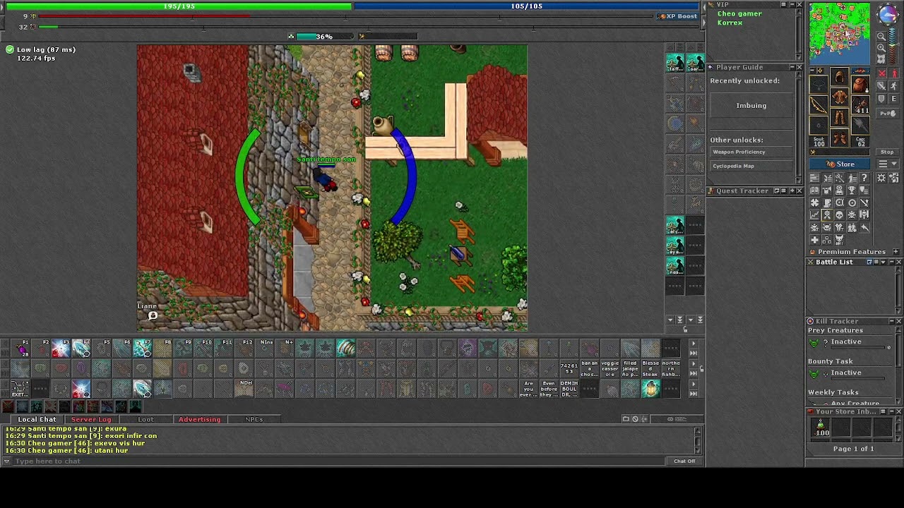Minimize the inventory panel minus button

[x=813, y=70]
